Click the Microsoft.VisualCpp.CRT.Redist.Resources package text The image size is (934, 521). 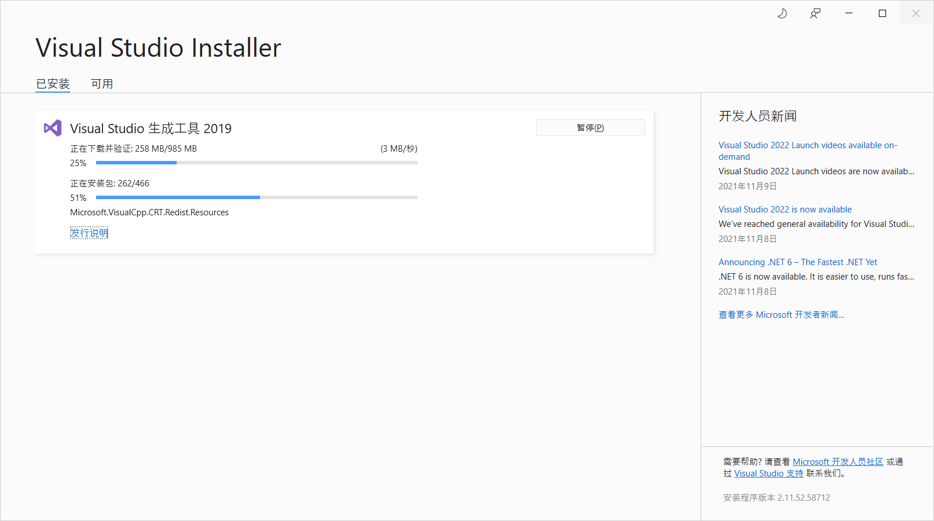pyautogui.click(x=149, y=212)
